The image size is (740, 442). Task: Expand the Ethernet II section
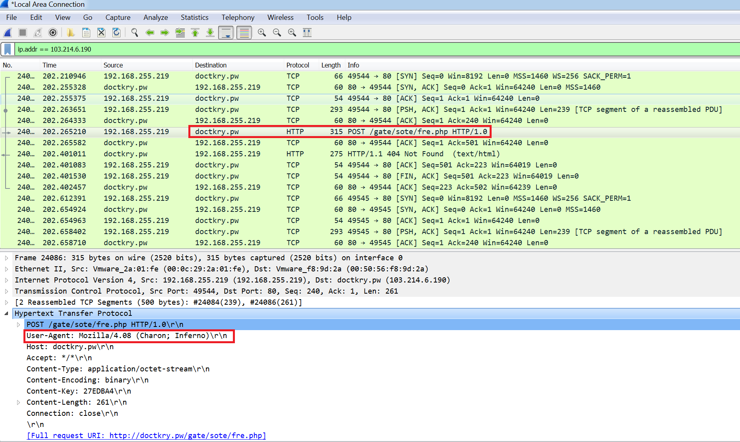(x=6, y=269)
